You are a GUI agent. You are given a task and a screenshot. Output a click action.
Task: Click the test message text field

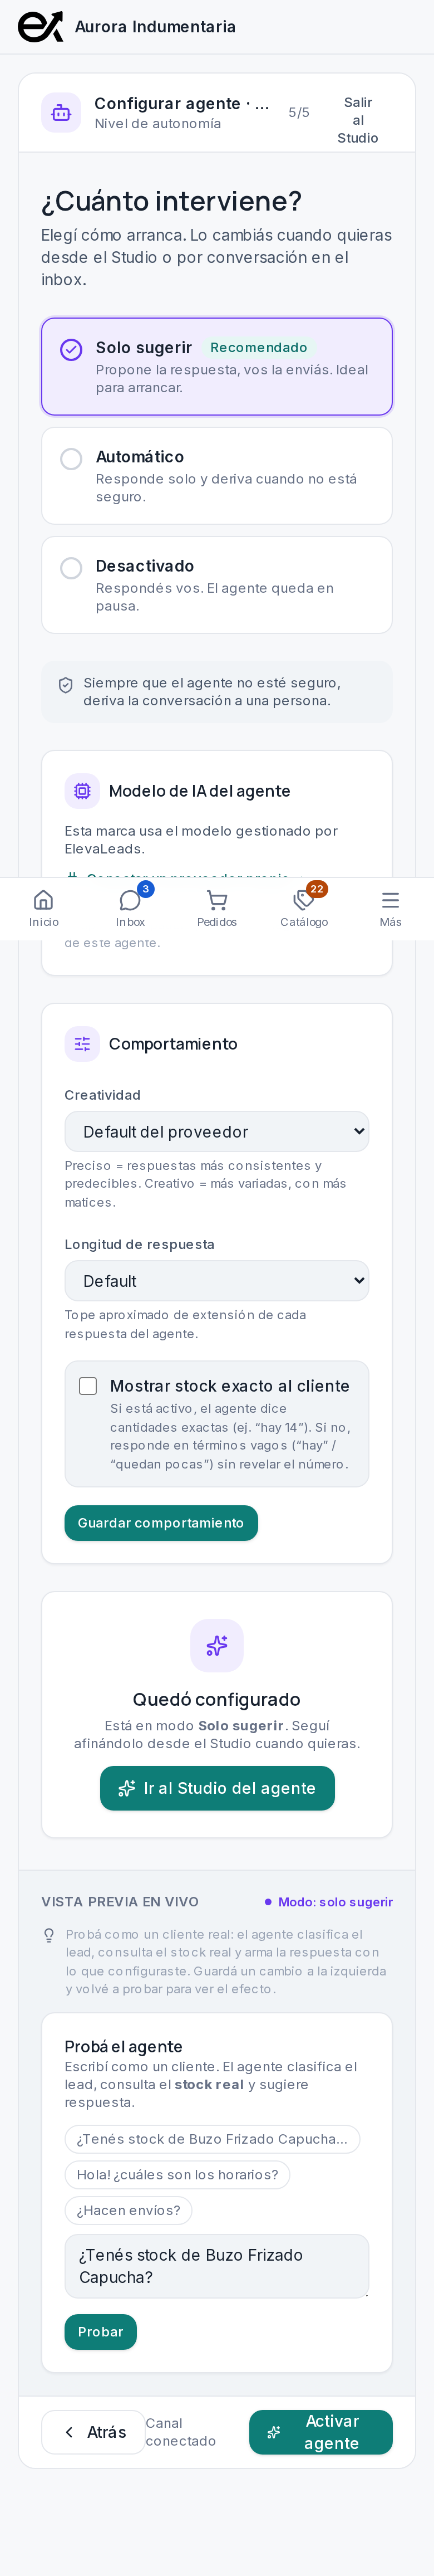coord(216,2266)
